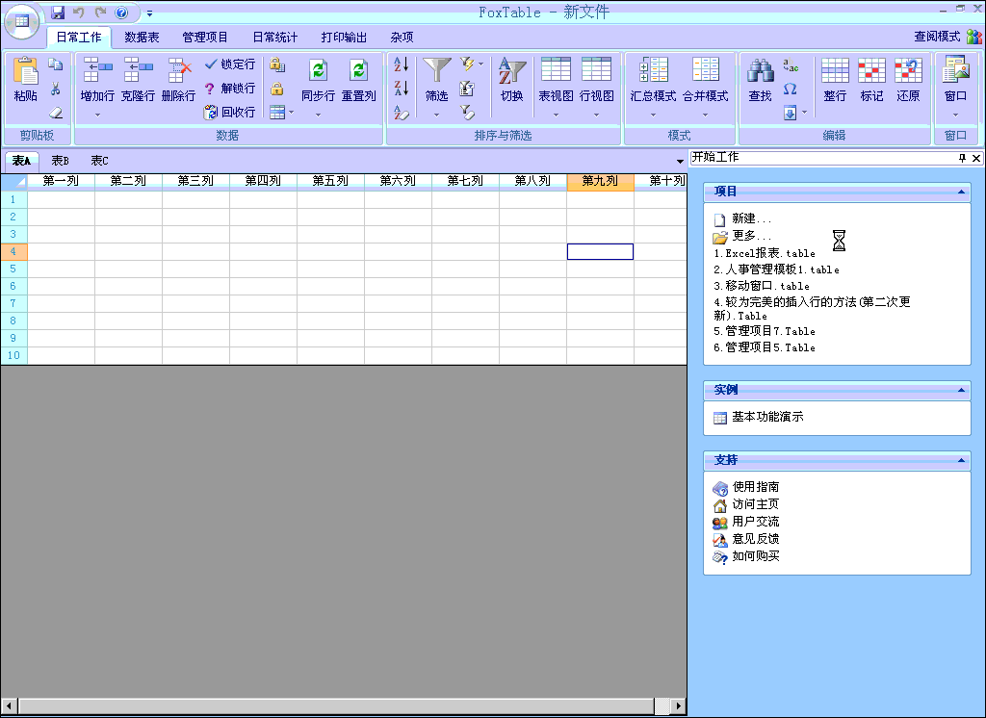This screenshot has height=718, width=986.
Task: Open the dropdown arrow under 增加行
Action: (97, 115)
